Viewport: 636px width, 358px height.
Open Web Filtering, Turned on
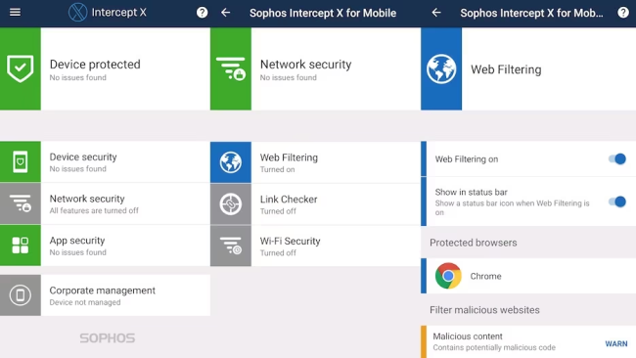(315, 162)
